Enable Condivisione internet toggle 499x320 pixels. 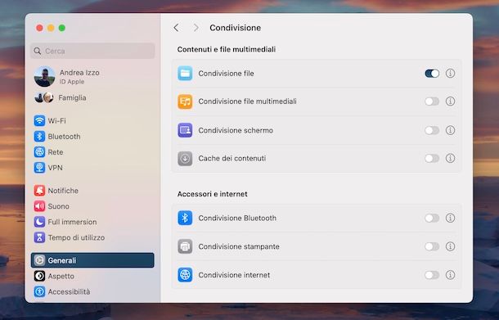[432, 275]
